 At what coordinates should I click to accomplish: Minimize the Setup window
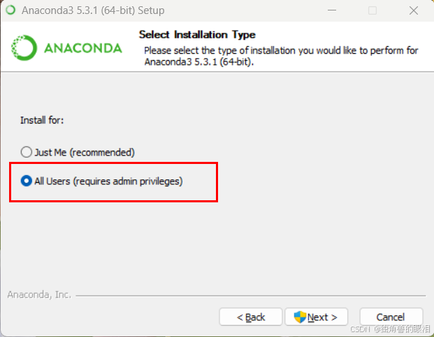332,10
